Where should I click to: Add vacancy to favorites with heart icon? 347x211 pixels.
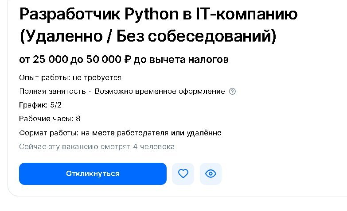coord(183,174)
